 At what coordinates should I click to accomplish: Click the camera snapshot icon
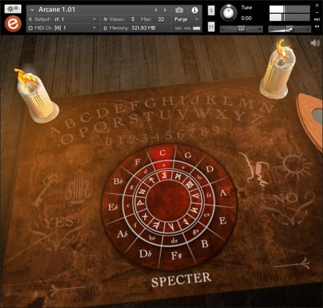click(179, 10)
